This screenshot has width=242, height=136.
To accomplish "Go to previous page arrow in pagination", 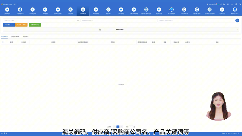I will click(114, 127).
